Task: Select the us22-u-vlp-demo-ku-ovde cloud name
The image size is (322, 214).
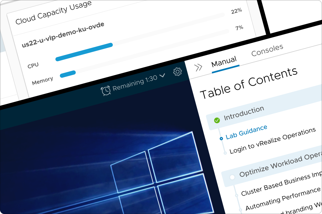Action: tap(63, 35)
